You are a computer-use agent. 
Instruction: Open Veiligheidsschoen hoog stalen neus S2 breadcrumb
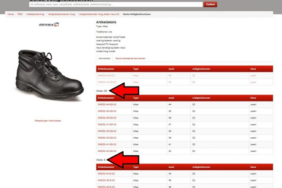click(100, 14)
